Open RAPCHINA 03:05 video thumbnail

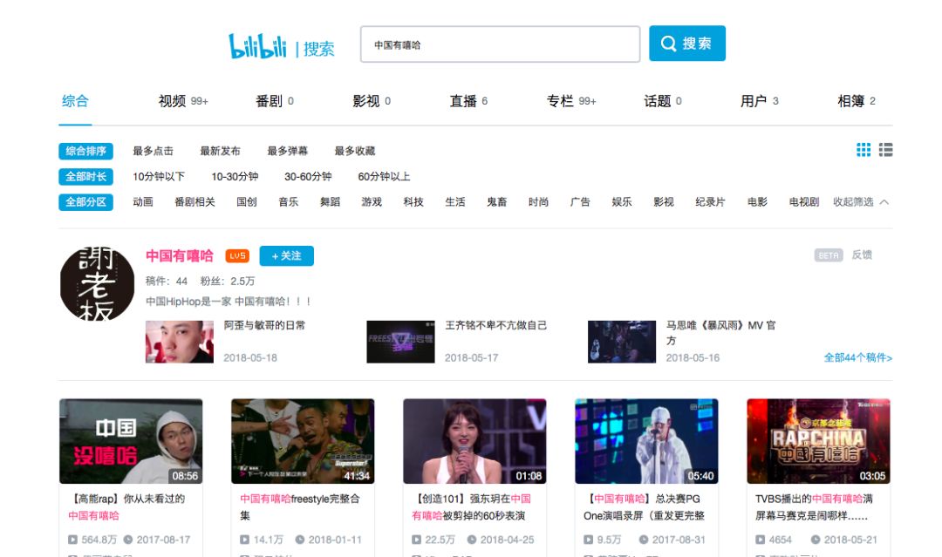tap(818, 441)
